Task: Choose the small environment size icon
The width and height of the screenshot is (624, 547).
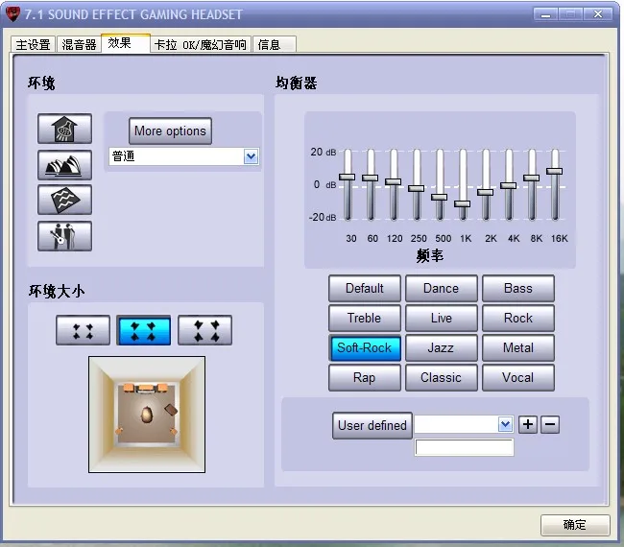Action: [83, 330]
